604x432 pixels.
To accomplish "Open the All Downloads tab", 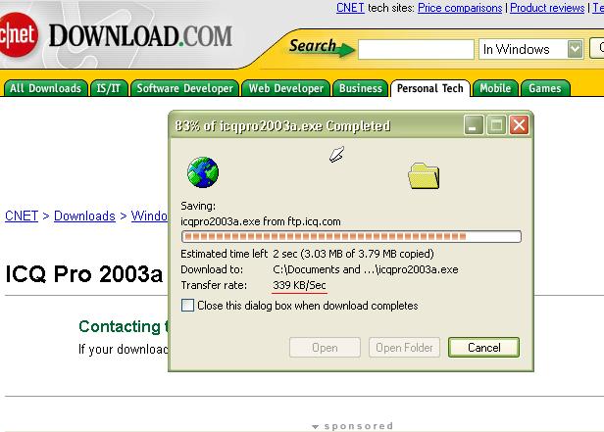I will click(x=45, y=88).
